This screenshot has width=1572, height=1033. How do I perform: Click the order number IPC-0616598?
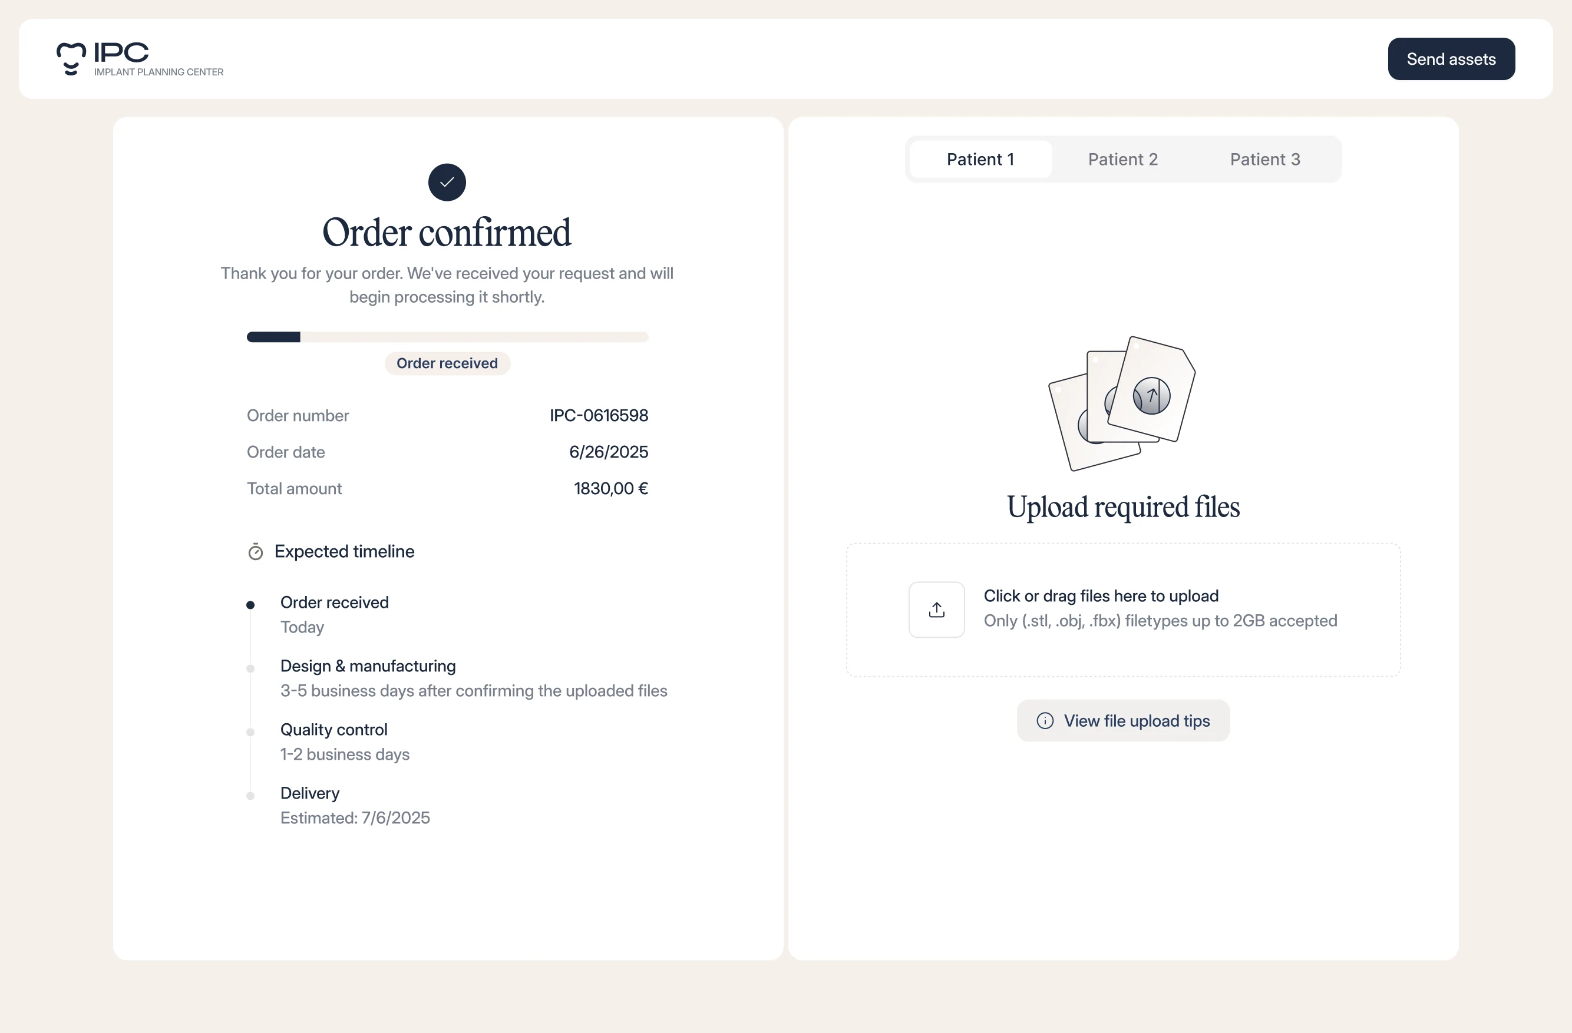click(599, 415)
